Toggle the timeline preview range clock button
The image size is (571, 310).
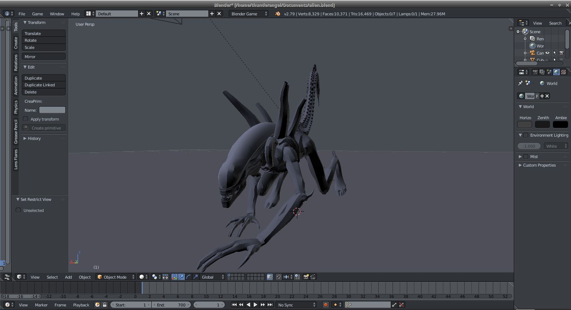tap(97, 305)
